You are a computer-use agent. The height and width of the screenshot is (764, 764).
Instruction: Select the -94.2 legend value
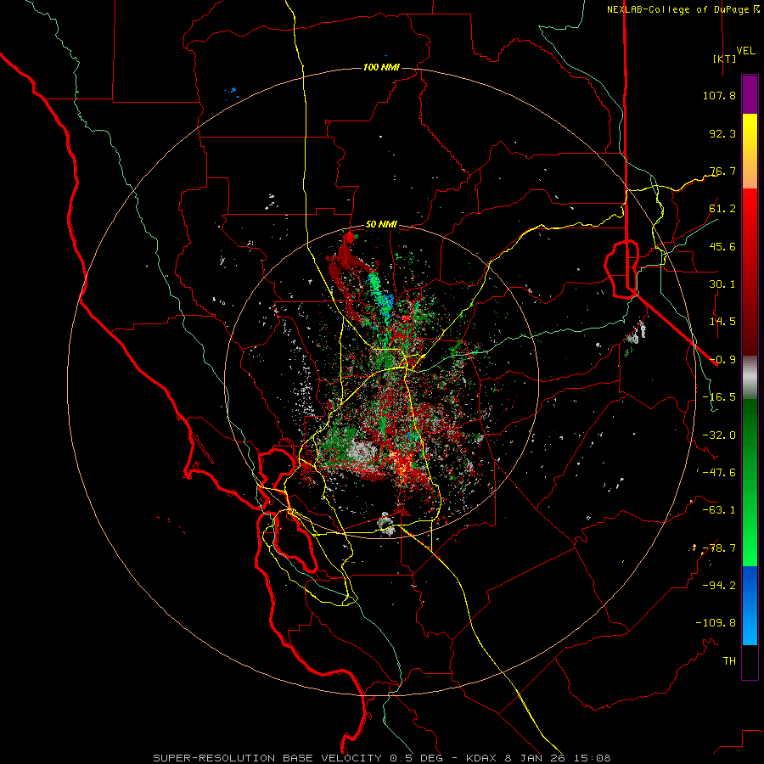[x=719, y=586]
